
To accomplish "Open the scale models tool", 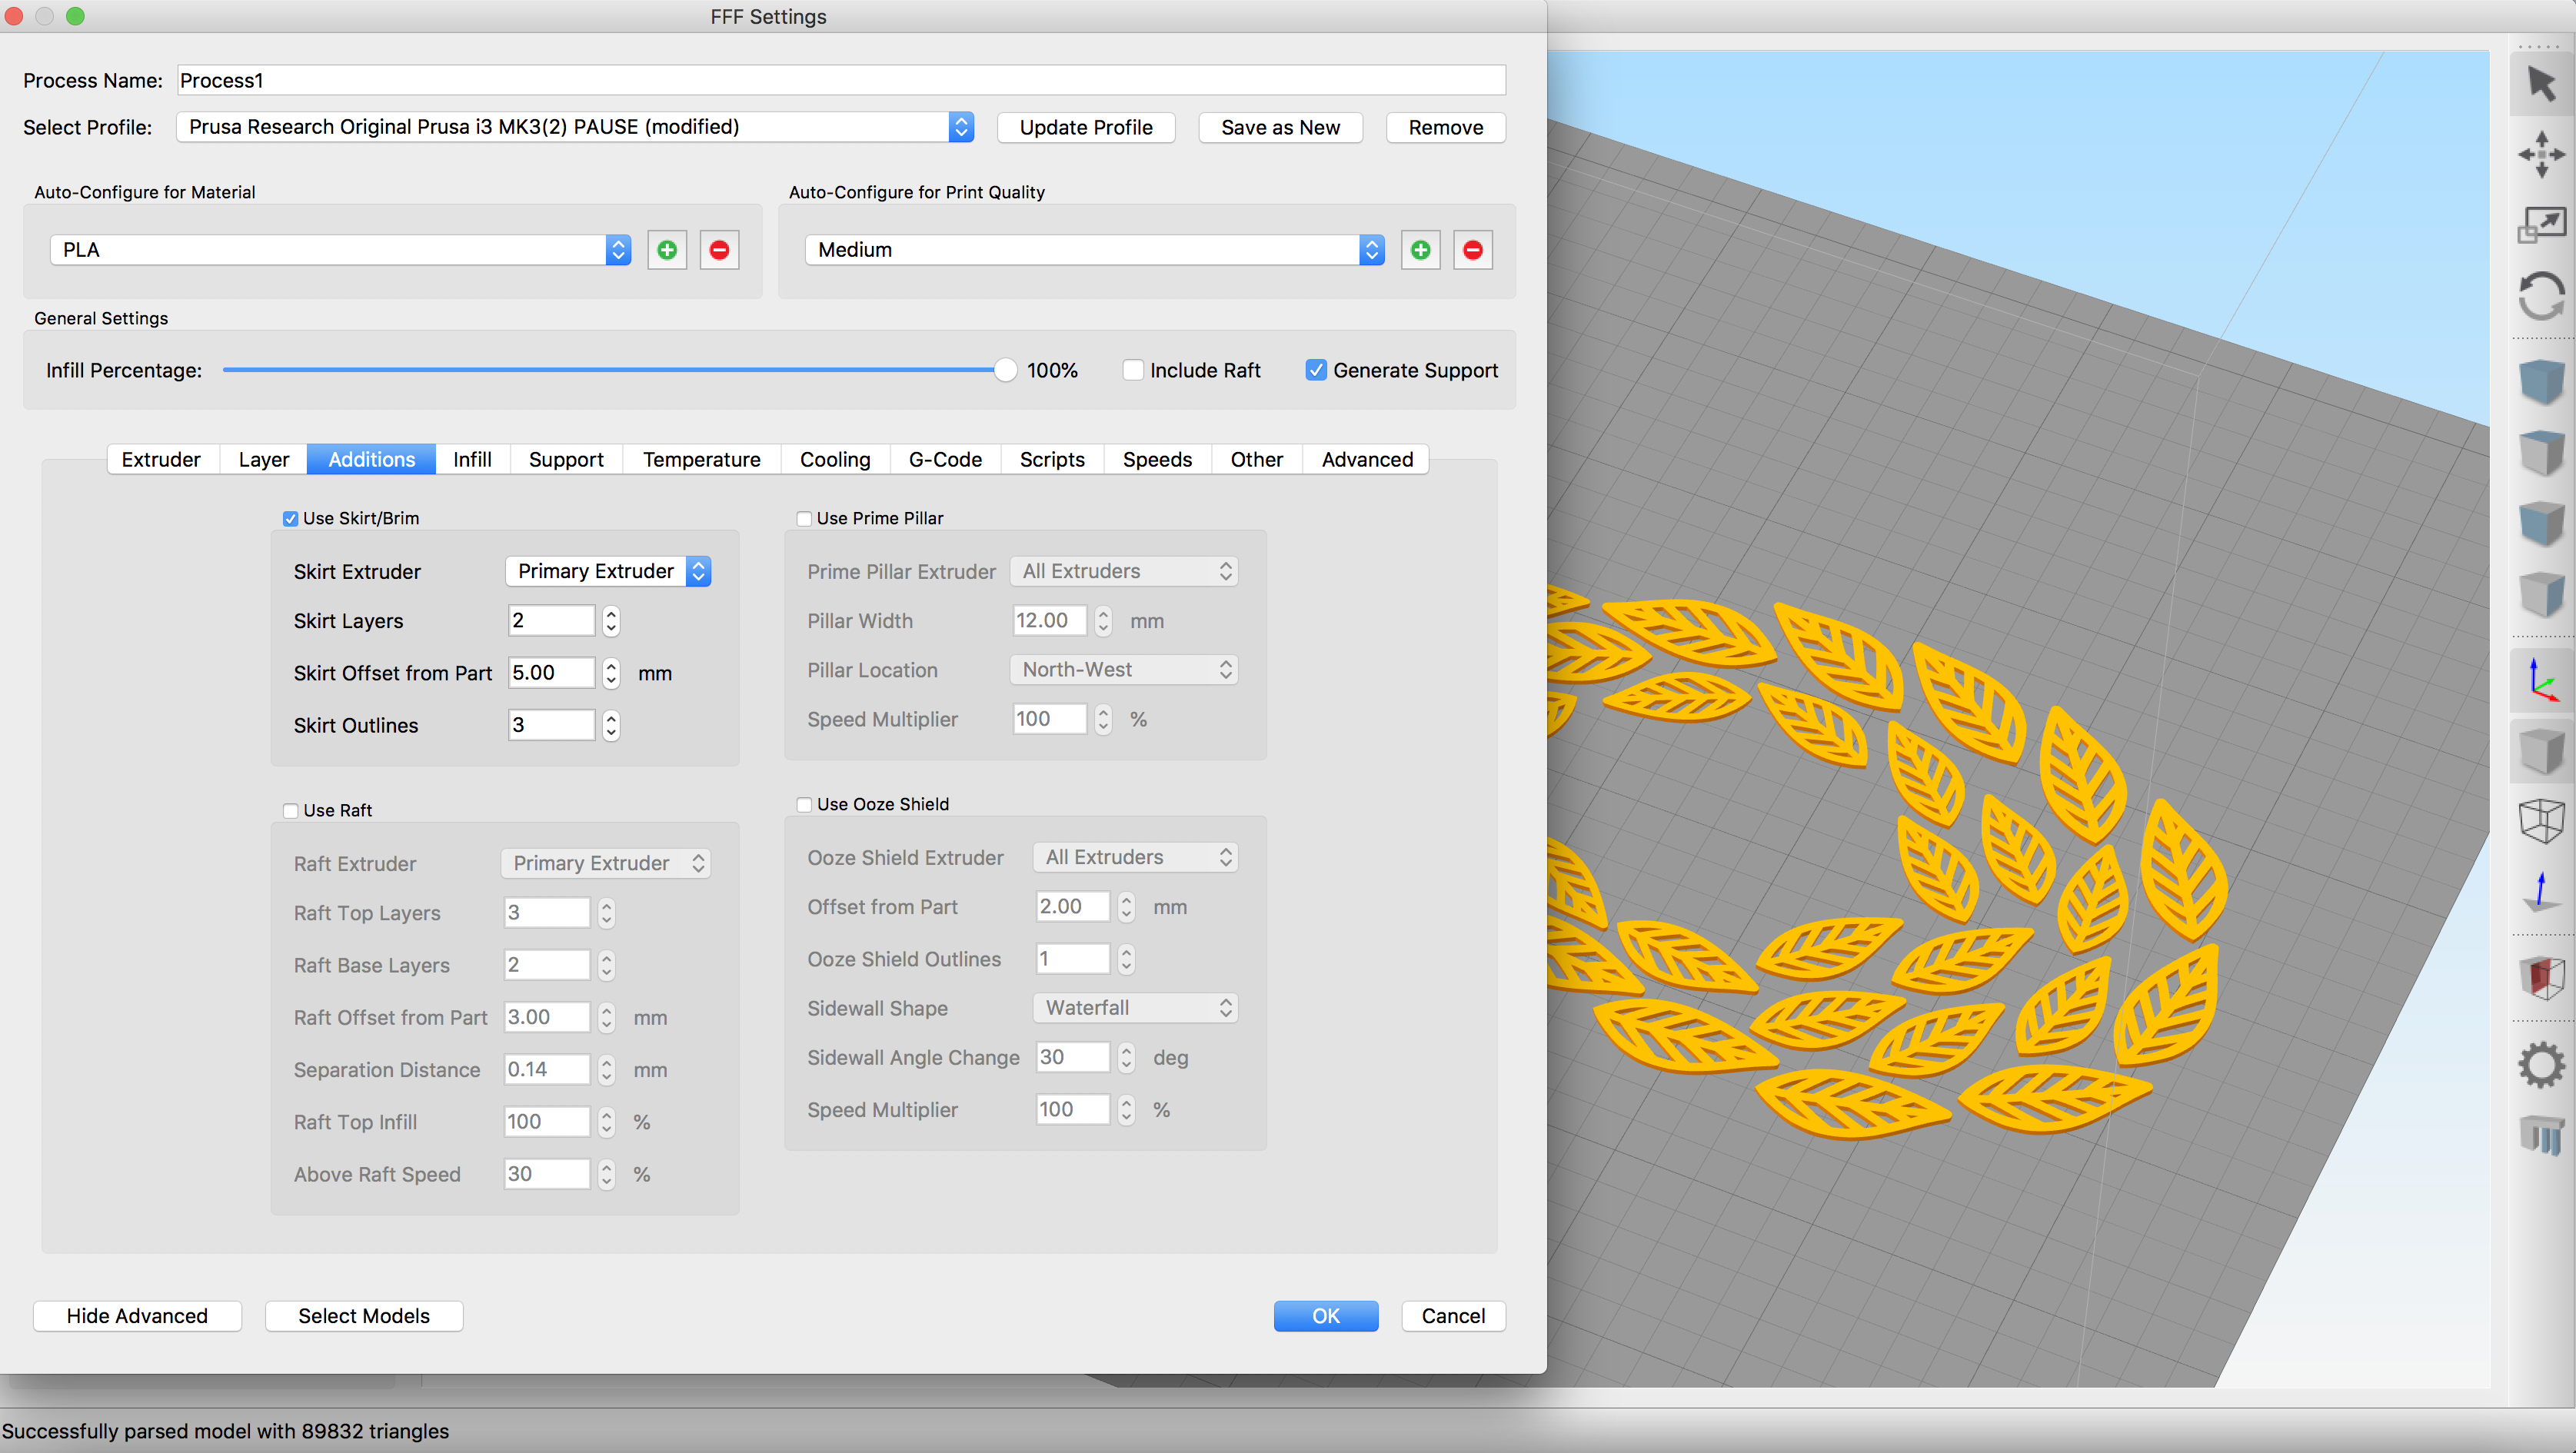I will point(2543,224).
